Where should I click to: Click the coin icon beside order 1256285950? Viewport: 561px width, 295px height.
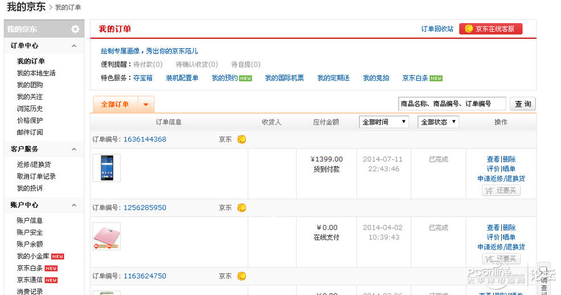click(x=242, y=208)
